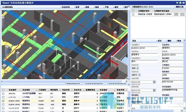Image resolution: width=186 pixels, height=112 pixels.
Task: Click 保存 in the 设备 panel
Action: [x=159, y=41]
